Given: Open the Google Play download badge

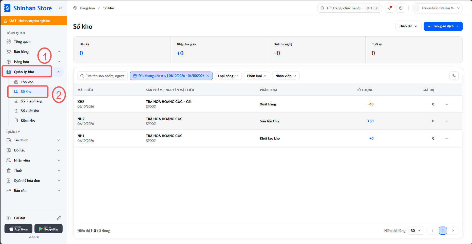Looking at the screenshot, I should tap(48, 229).
